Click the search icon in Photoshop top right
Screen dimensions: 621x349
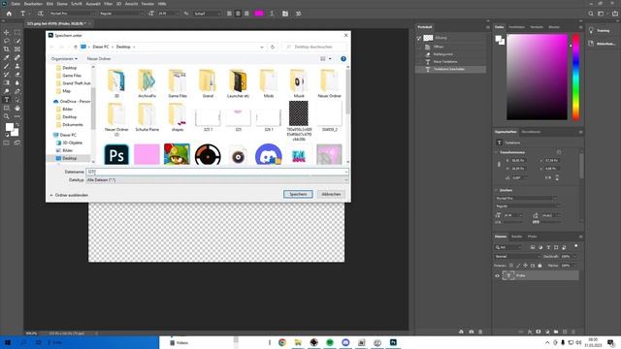pyautogui.click(x=591, y=14)
